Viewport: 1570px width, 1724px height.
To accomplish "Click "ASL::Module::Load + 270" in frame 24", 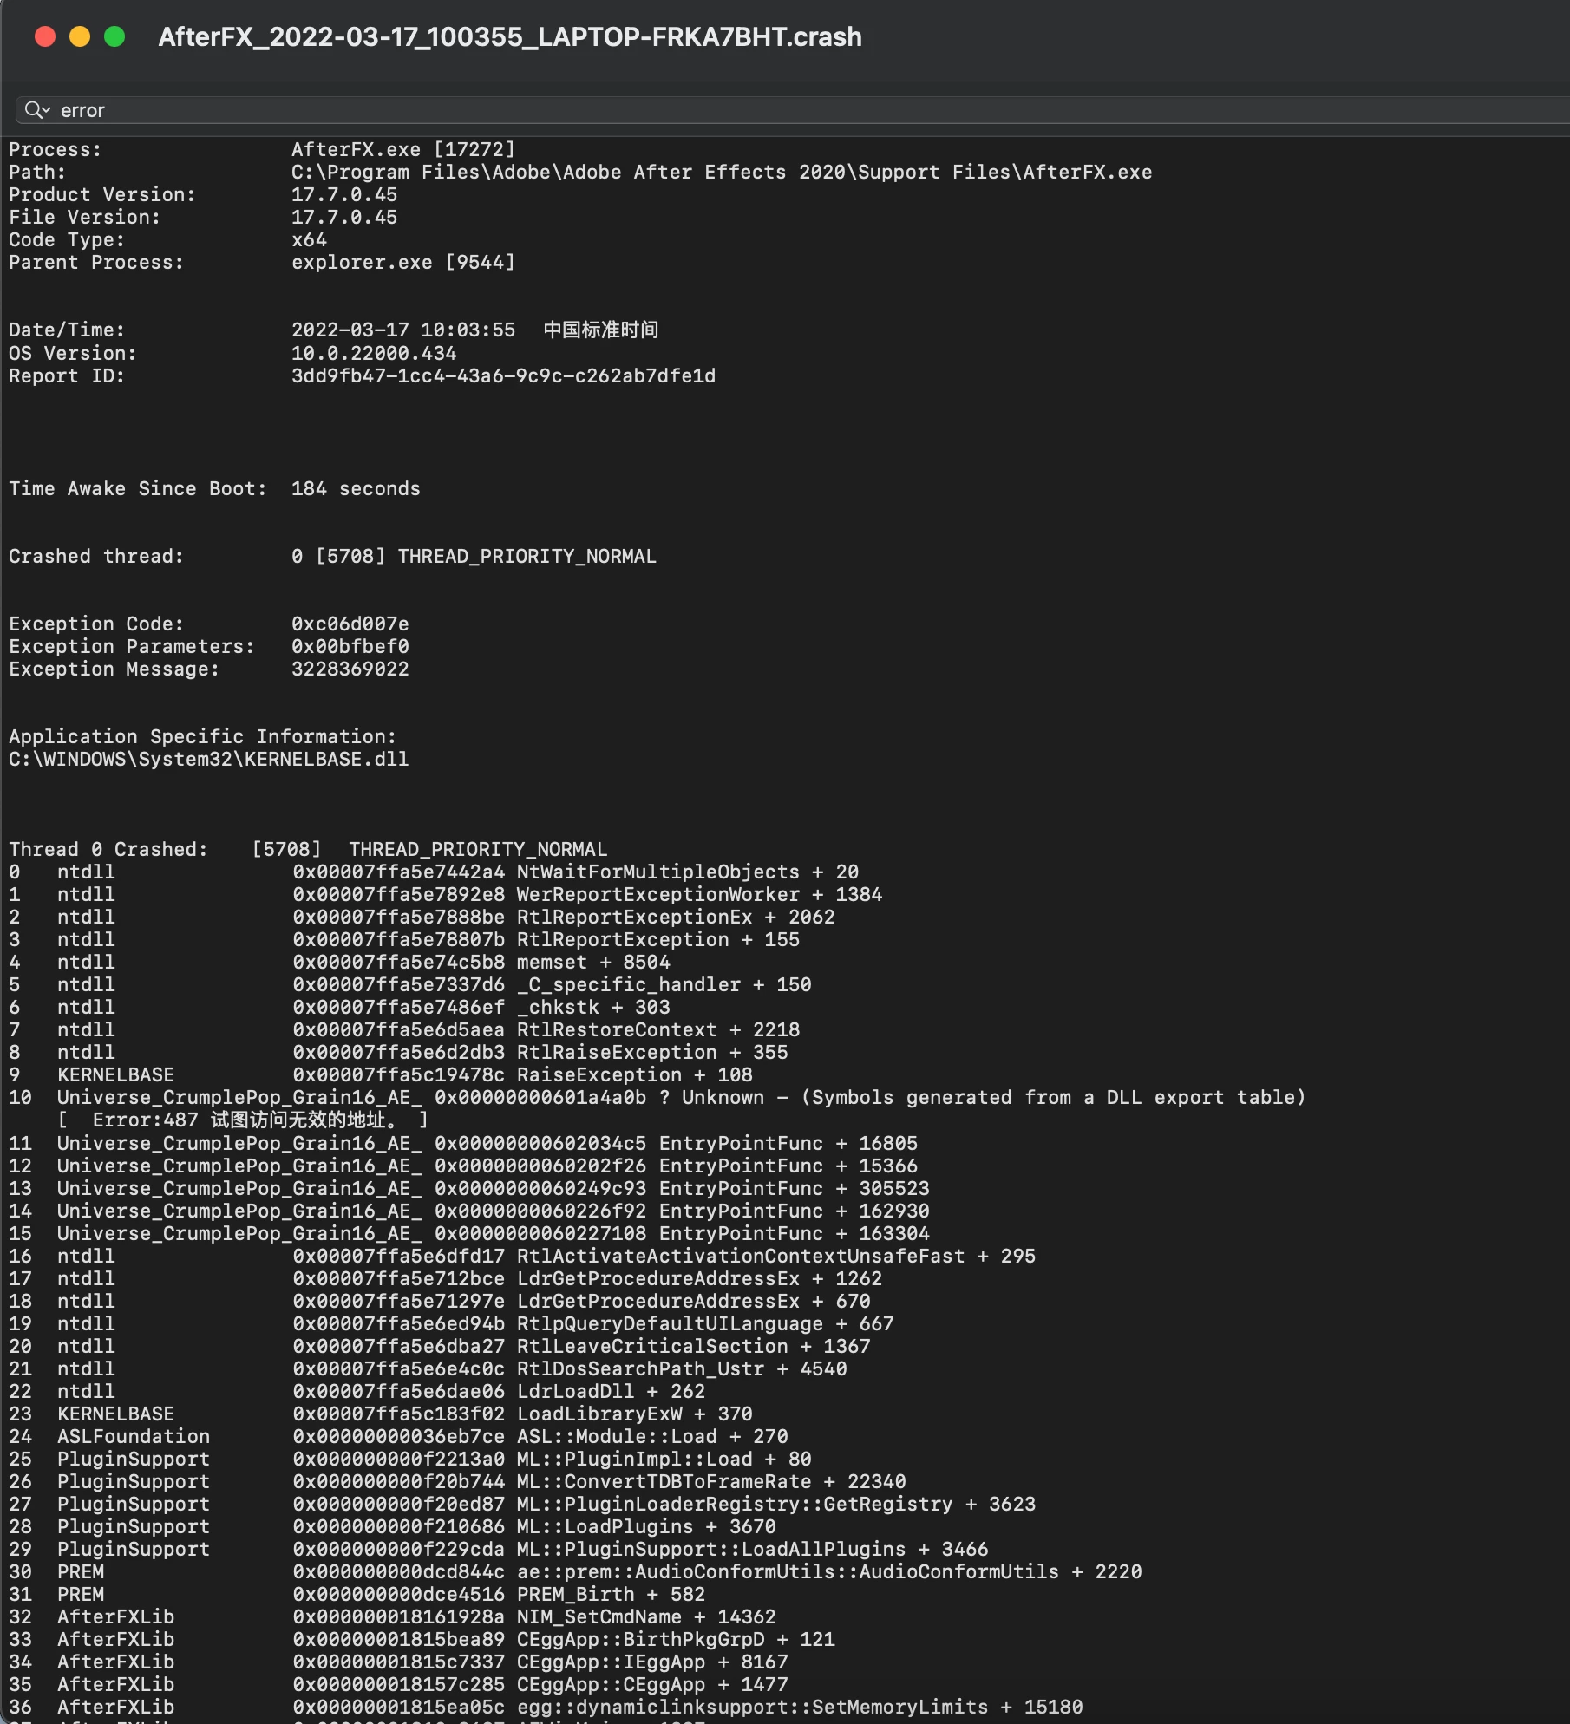I will coord(652,1436).
